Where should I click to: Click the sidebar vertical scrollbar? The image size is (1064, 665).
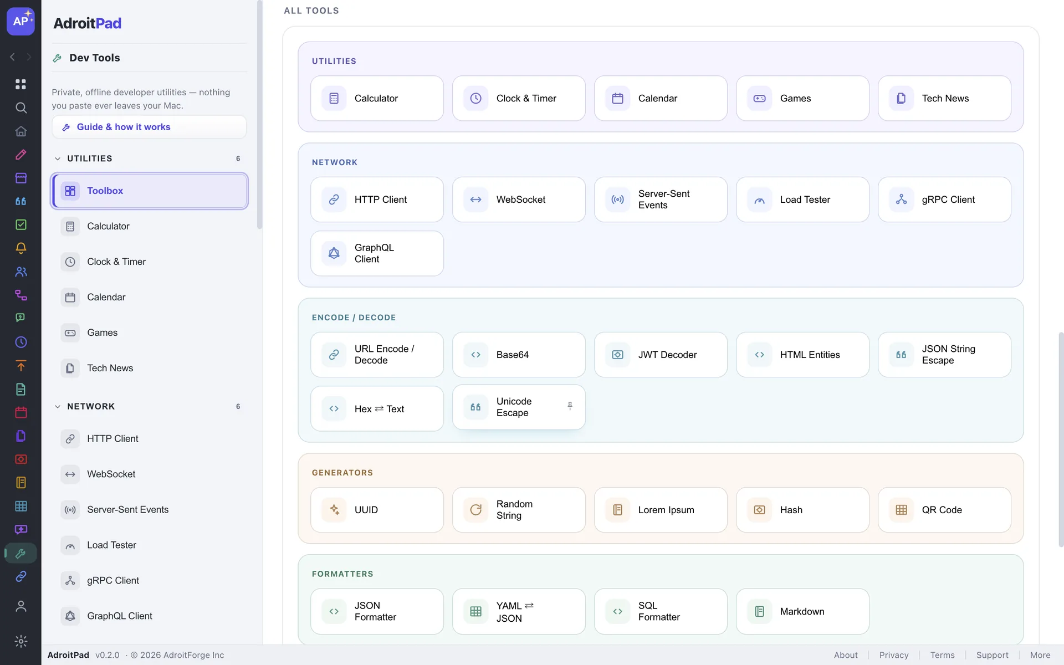(x=259, y=115)
